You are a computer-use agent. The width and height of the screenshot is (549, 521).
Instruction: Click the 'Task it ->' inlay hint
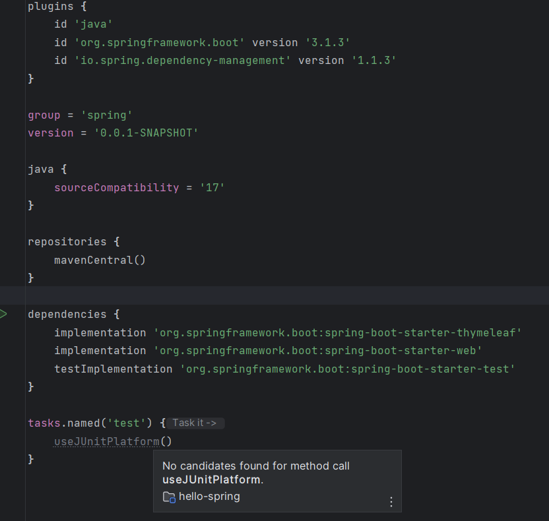[x=195, y=423]
